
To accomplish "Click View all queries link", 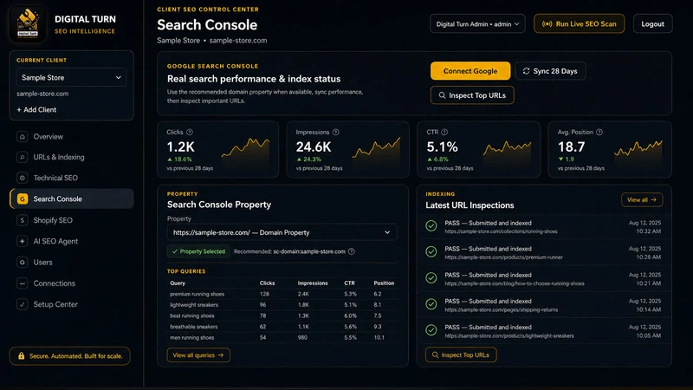I will click(x=198, y=355).
